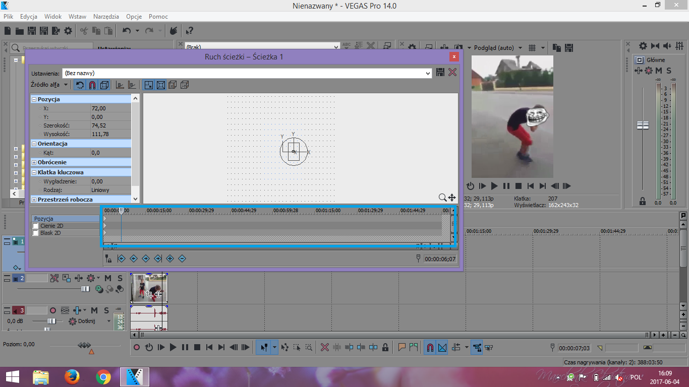Open the Narzędzia menu
The height and width of the screenshot is (387, 689).
(106, 17)
